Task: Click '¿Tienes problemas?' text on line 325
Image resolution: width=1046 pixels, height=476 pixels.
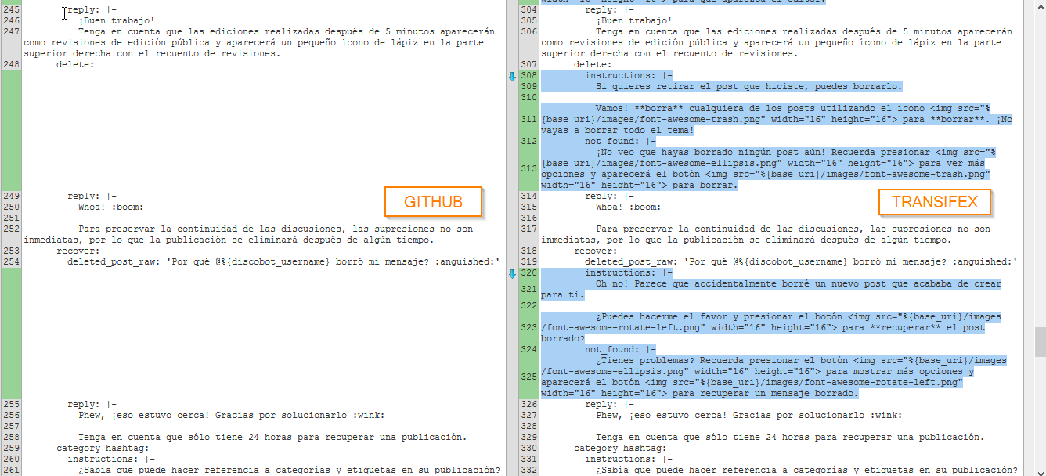Action: [645, 361]
